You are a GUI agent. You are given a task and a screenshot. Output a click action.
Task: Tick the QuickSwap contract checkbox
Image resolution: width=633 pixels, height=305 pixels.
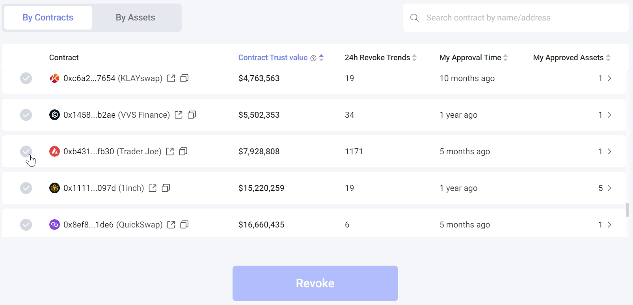point(26,225)
